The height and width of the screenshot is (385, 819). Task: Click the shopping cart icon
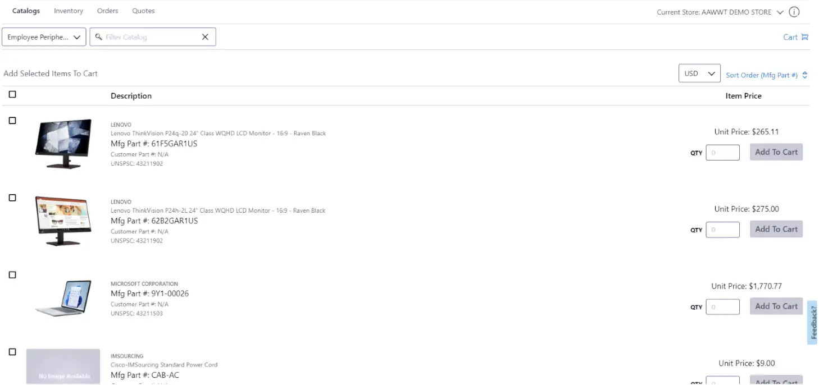coord(805,37)
